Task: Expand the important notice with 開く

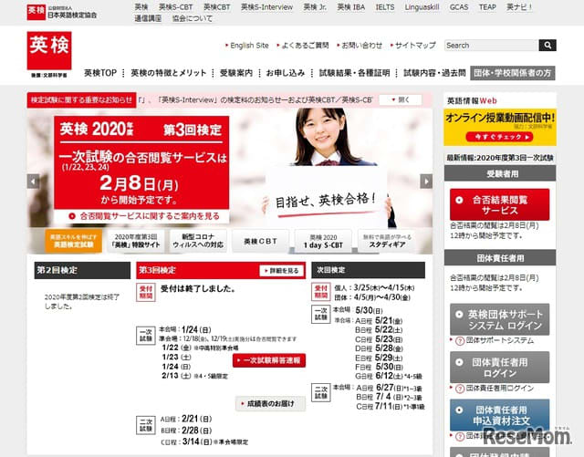Action: tap(401, 99)
